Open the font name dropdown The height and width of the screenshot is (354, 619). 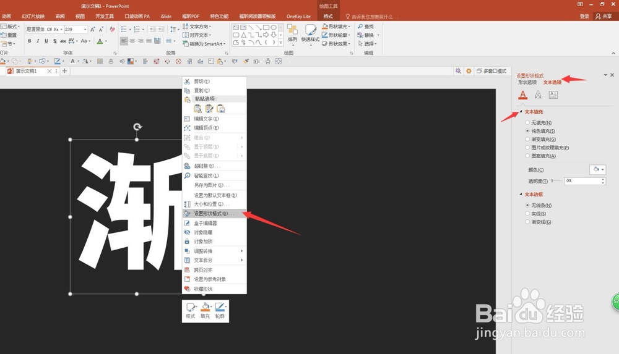click(61, 30)
